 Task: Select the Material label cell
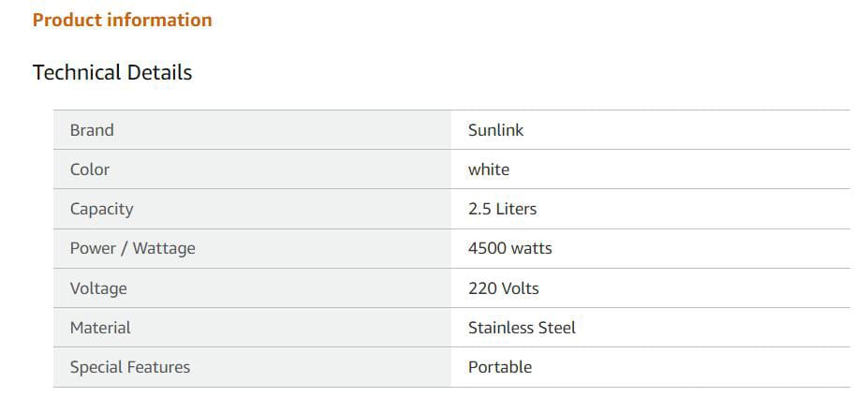point(252,328)
